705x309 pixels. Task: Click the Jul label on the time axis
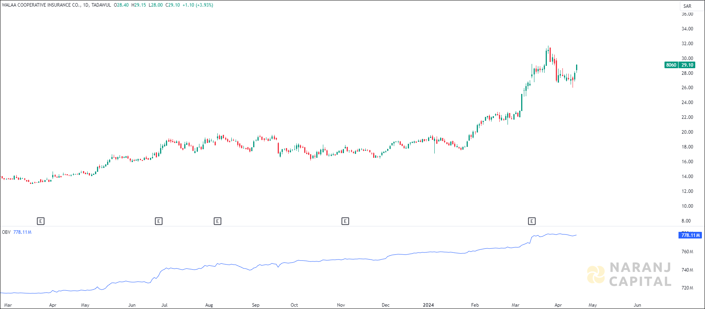tap(164, 305)
